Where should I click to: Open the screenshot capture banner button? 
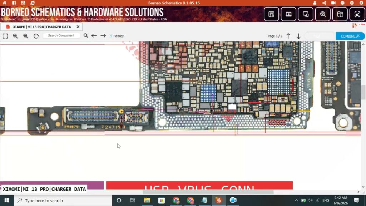coord(357,14)
